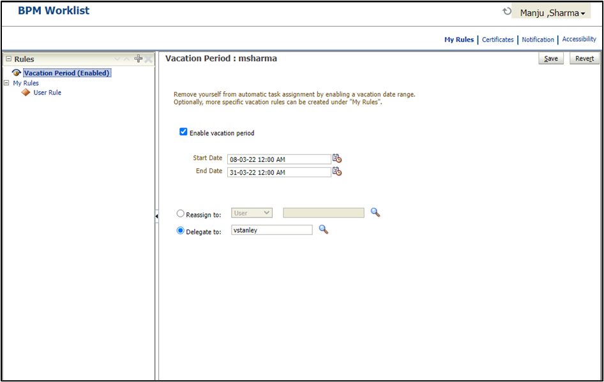Collapse the Rules panel header
This screenshot has height=382, width=604.
[x=8, y=59]
